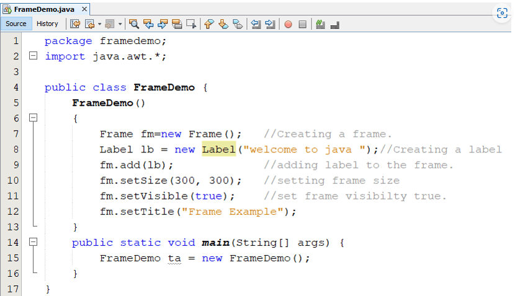Click the comment '//Creating a frame.'
Image resolution: width=515 pixels, height=296 pixels.
pyautogui.click(x=328, y=134)
